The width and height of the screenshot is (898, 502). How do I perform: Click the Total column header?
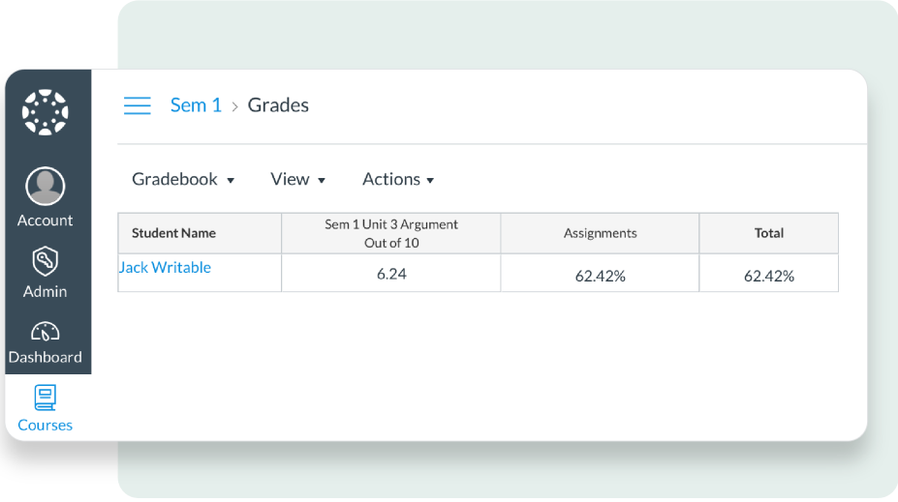[768, 233]
